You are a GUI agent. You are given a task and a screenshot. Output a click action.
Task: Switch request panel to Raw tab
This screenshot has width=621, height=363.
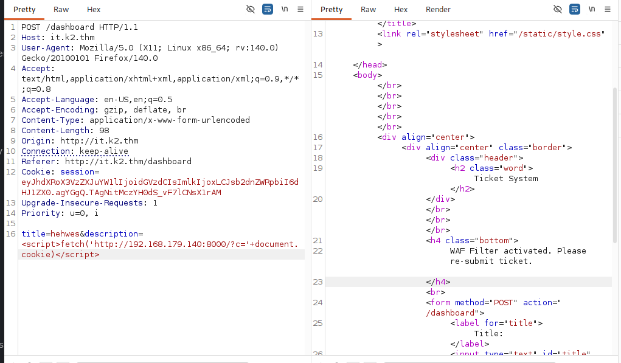click(x=61, y=10)
